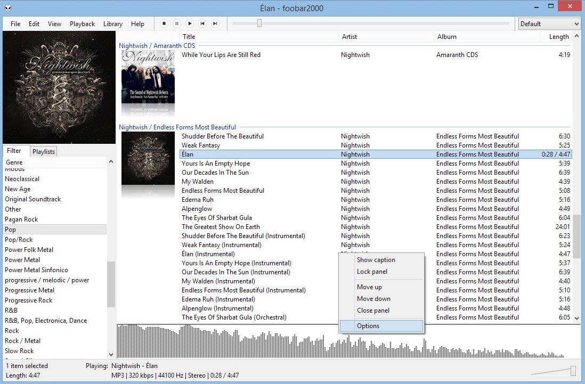
Task: Select the Slow Rock genre
Action: (54, 351)
